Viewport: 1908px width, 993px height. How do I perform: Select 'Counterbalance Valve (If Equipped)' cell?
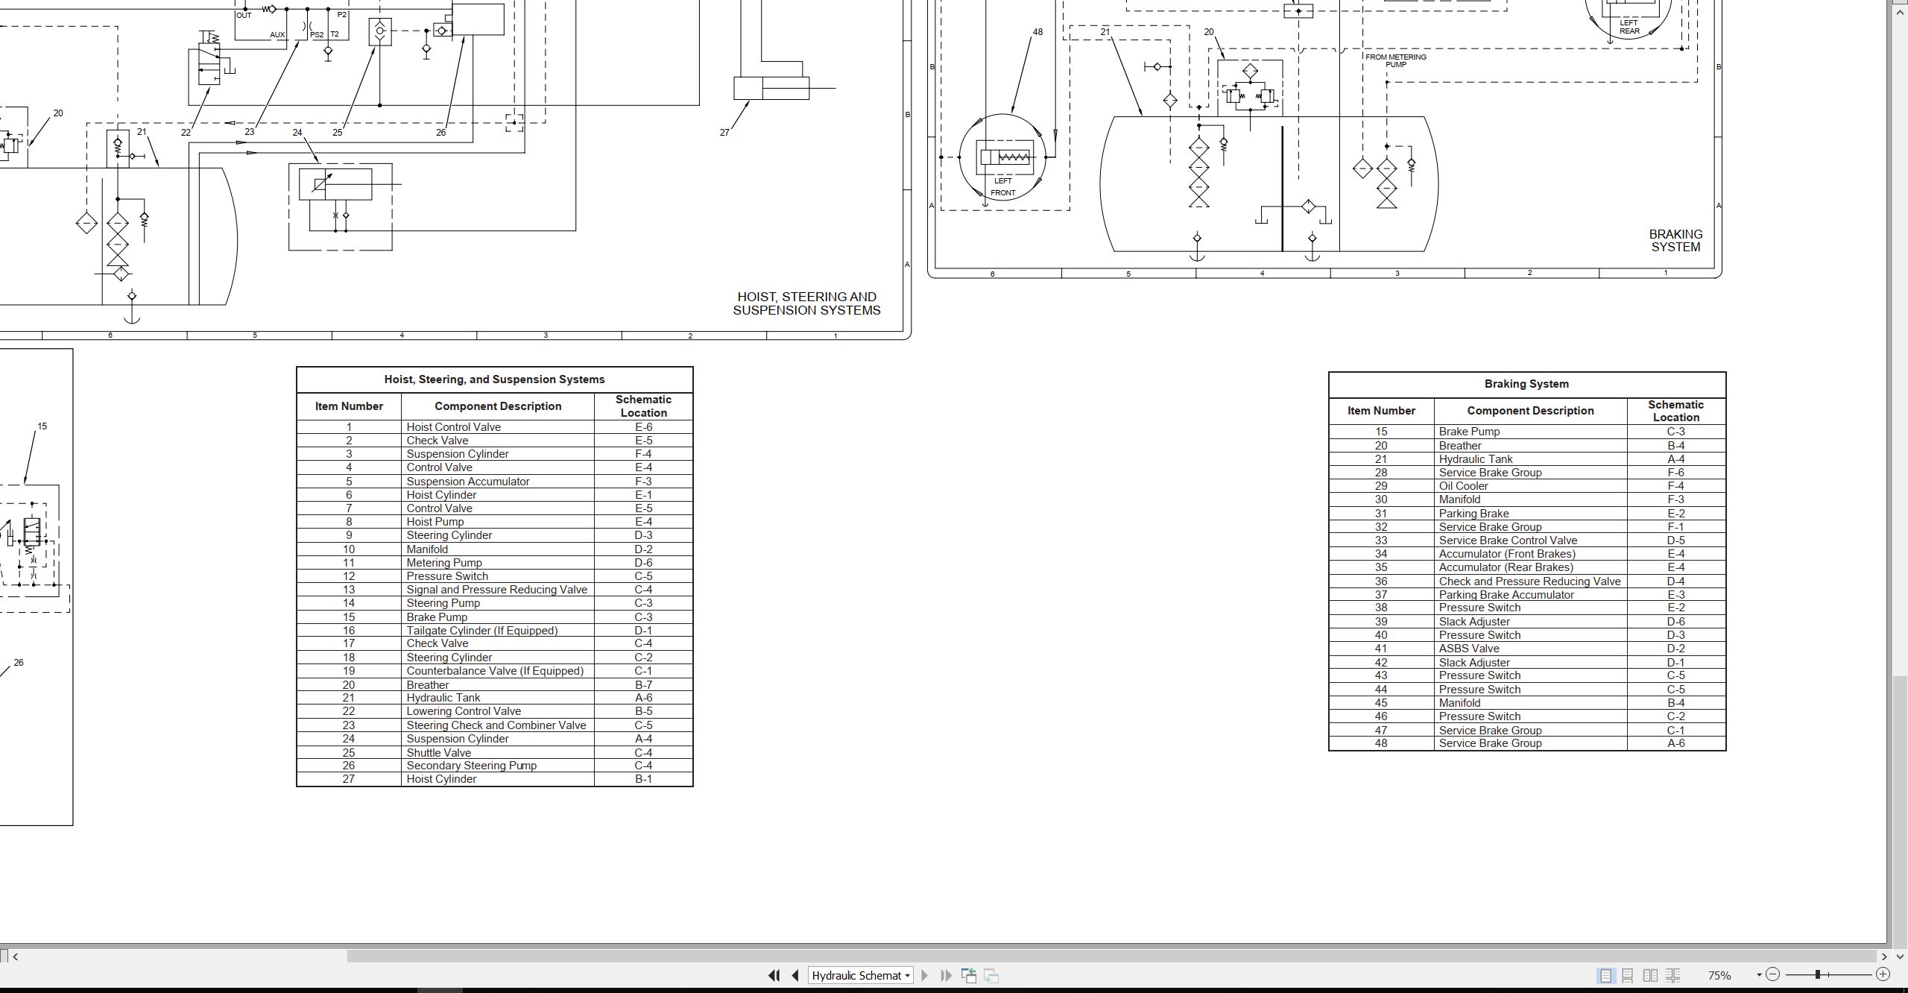pos(498,671)
